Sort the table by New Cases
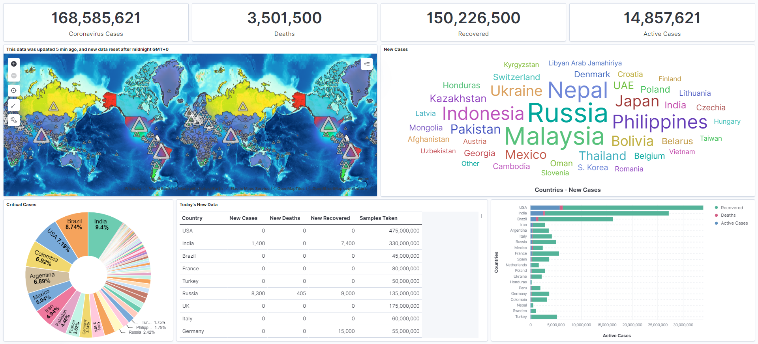The height and width of the screenshot is (344, 758). pos(243,218)
